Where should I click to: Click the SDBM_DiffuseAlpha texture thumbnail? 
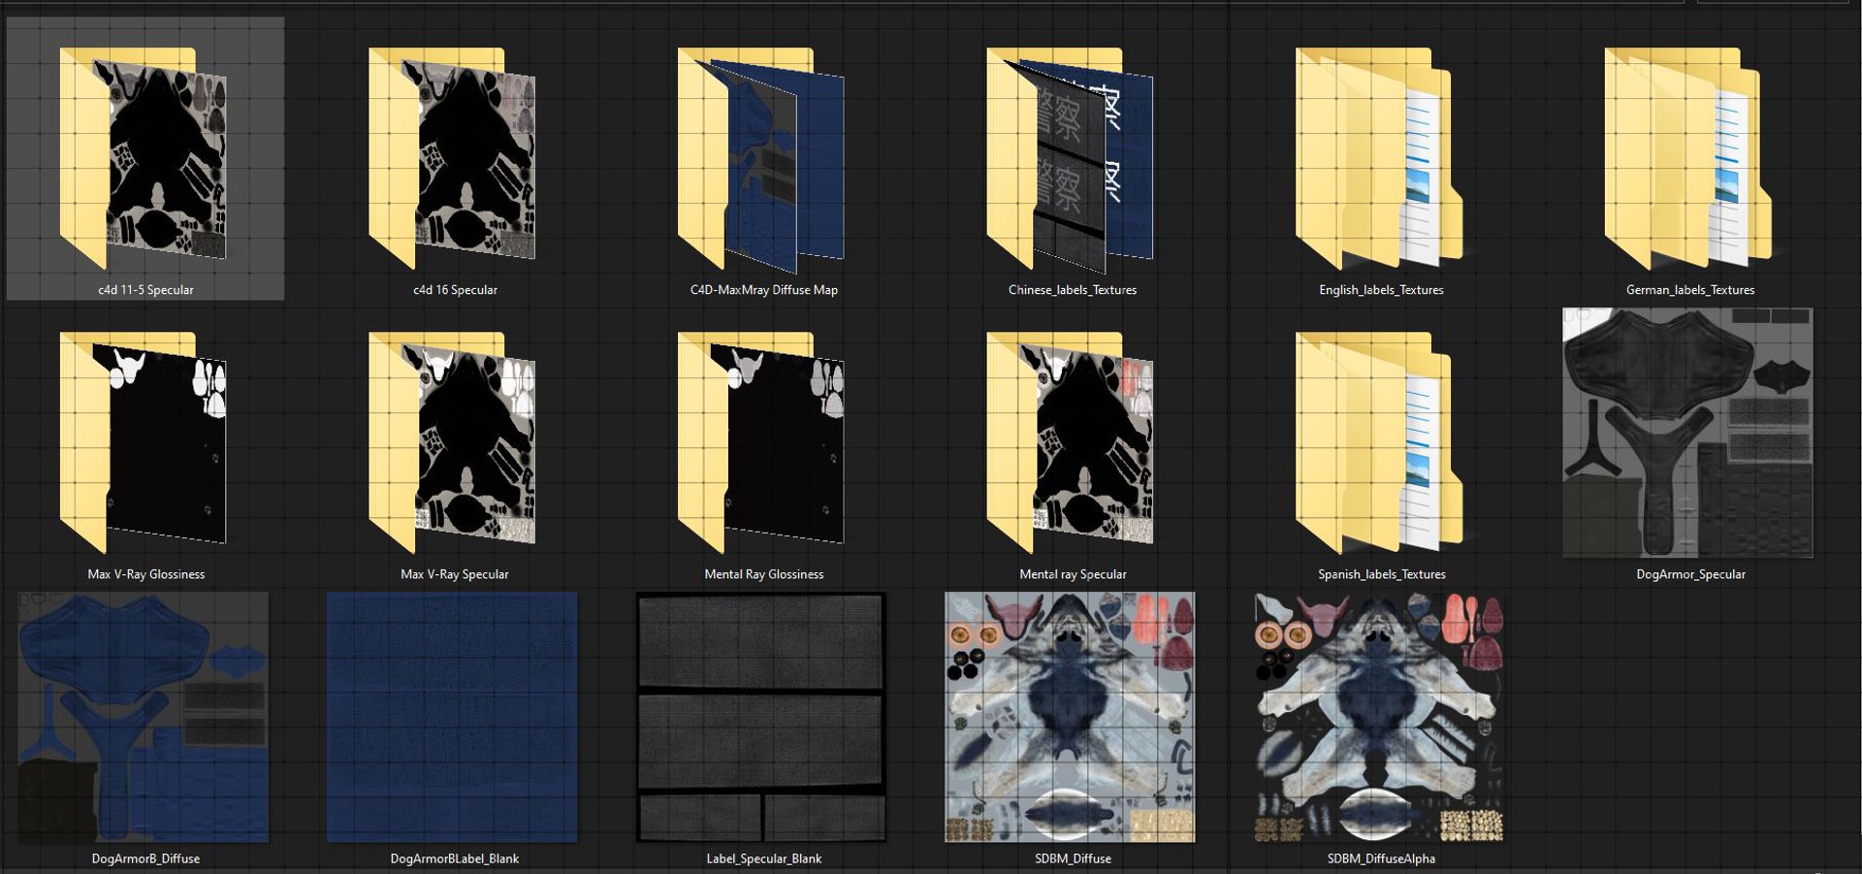click(x=1379, y=717)
